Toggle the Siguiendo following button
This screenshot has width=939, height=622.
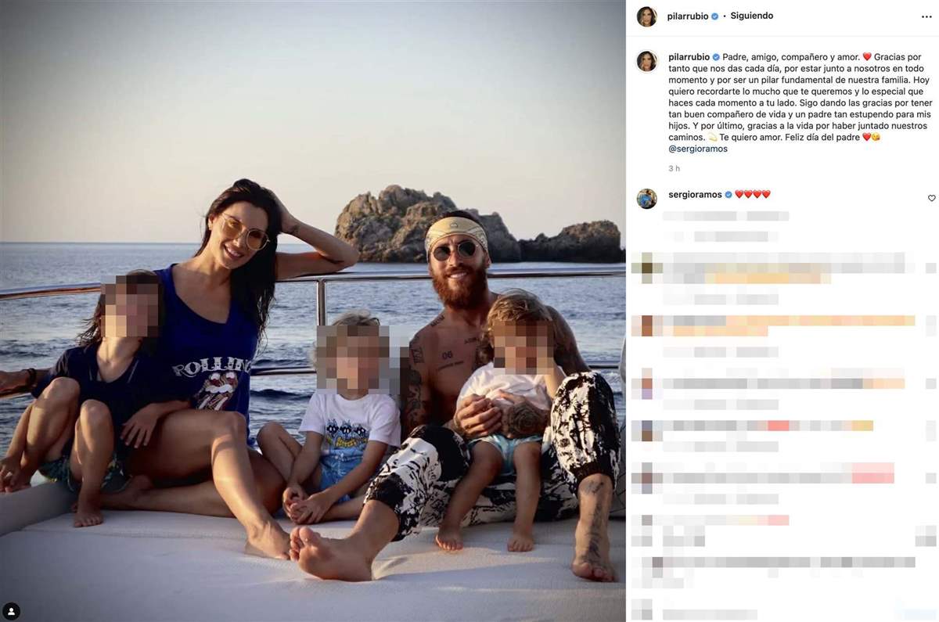(x=751, y=16)
